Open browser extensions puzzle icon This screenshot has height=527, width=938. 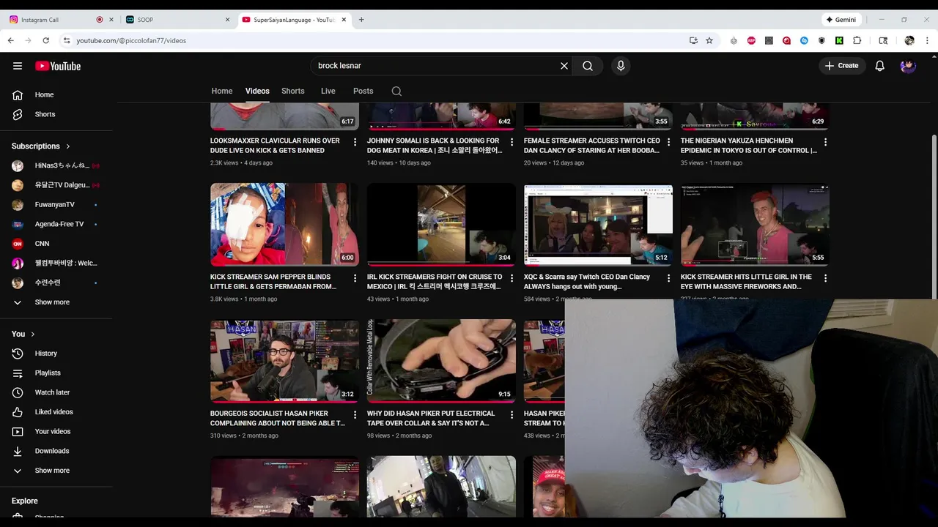[857, 40]
